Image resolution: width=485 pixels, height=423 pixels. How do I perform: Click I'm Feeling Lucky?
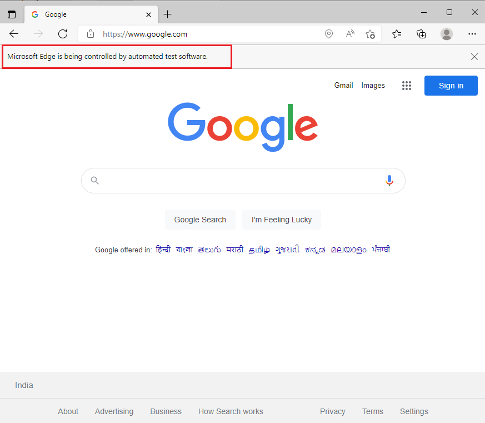coord(282,220)
